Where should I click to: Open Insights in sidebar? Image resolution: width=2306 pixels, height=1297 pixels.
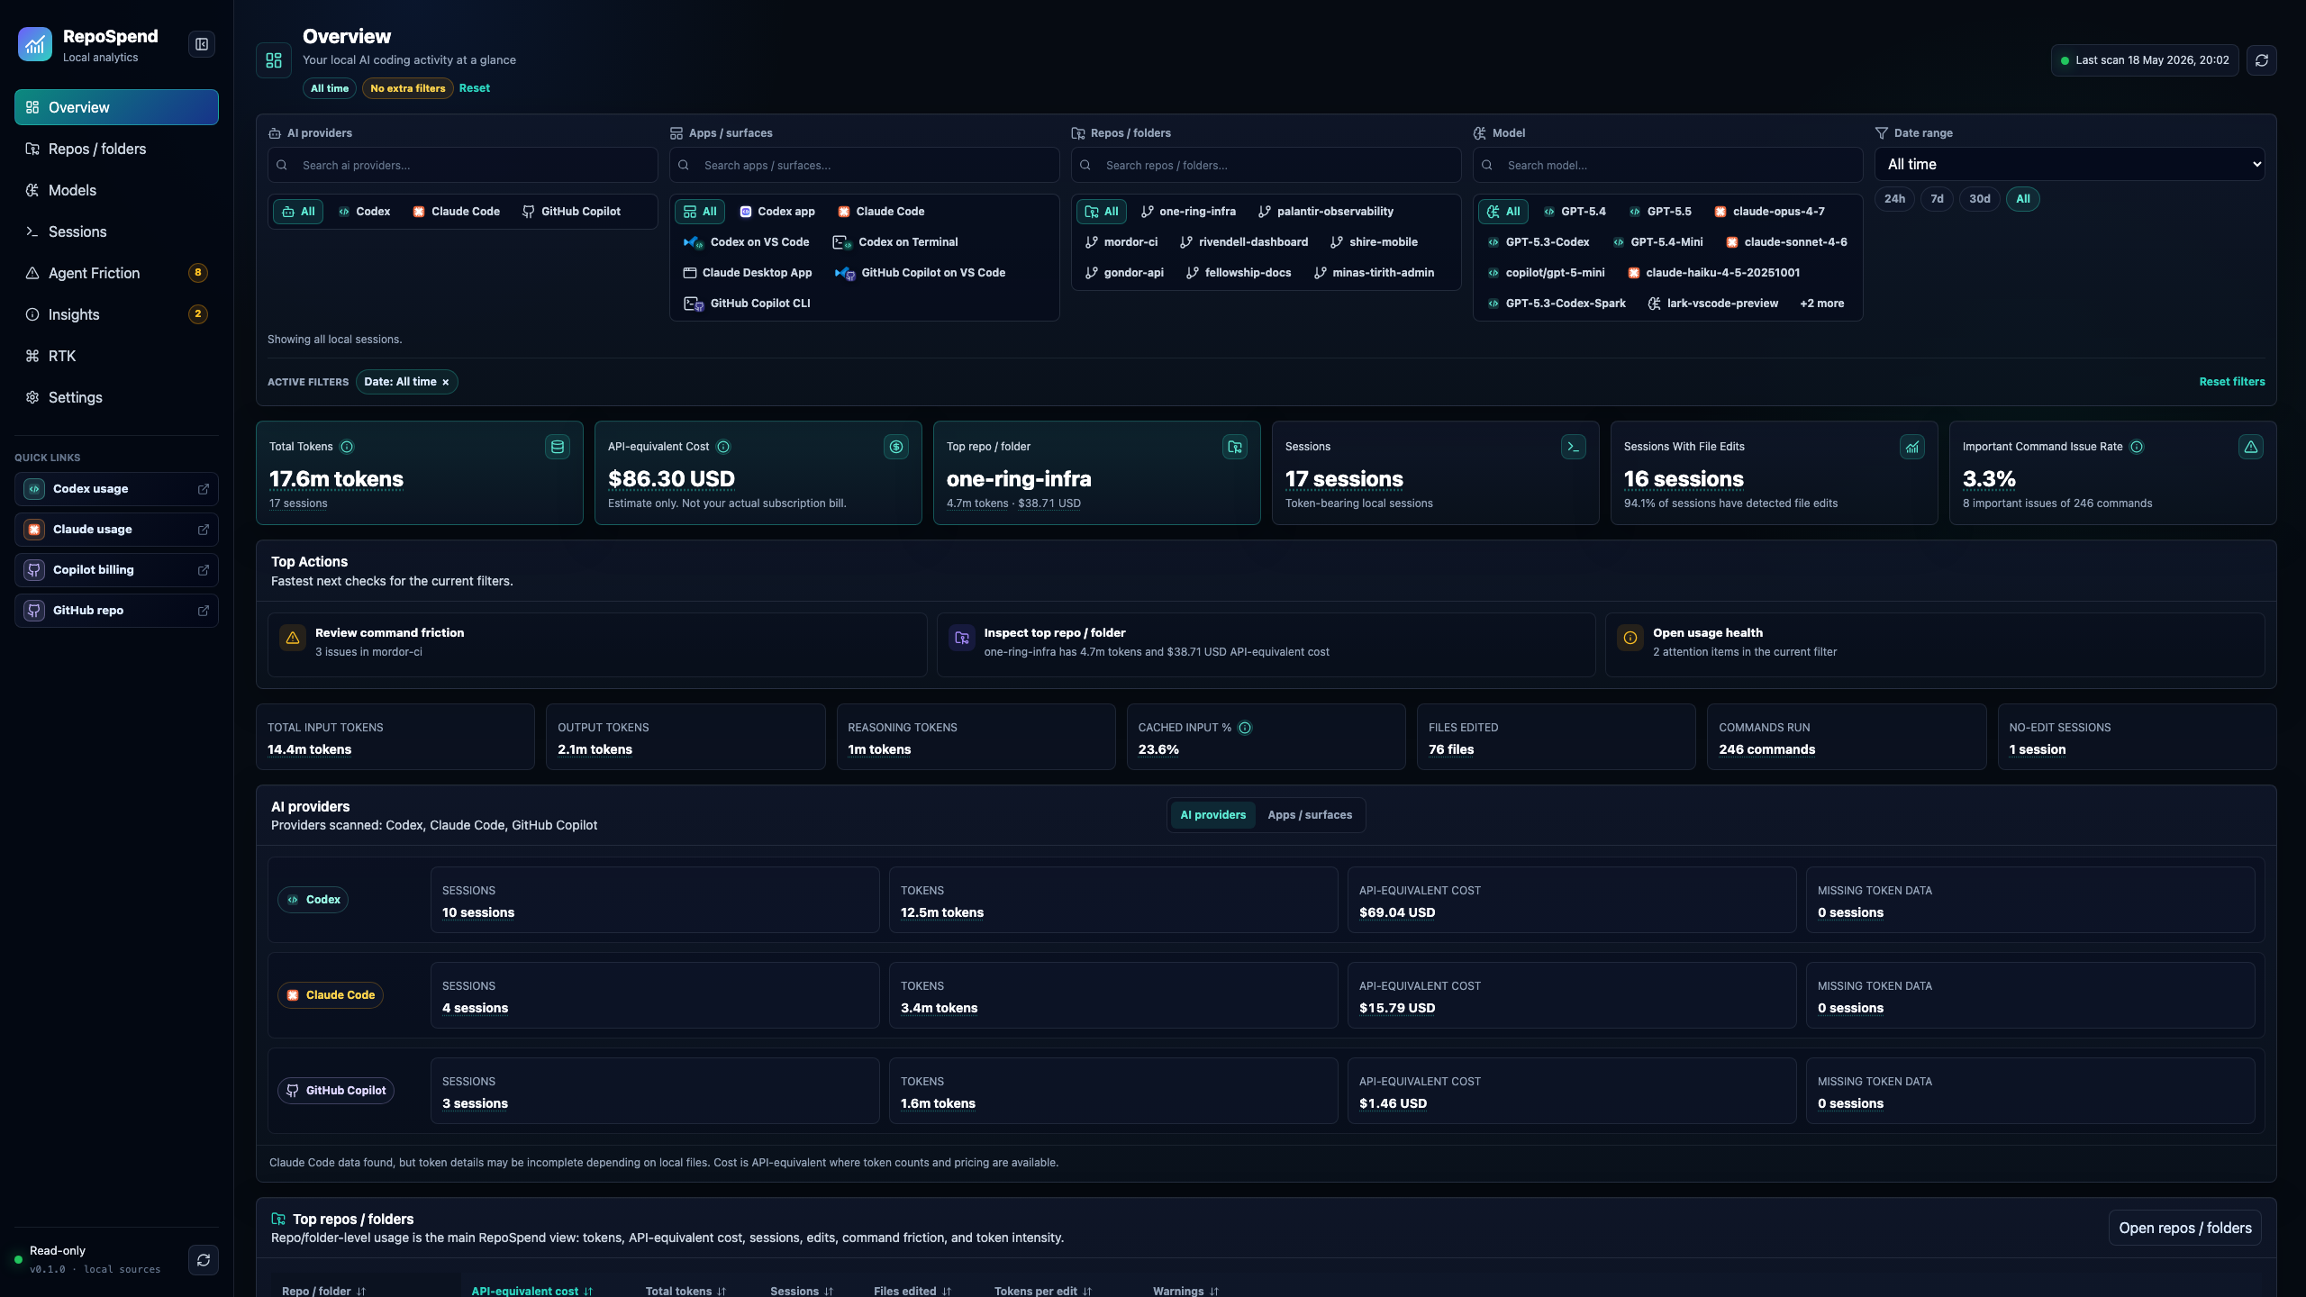[x=116, y=314]
